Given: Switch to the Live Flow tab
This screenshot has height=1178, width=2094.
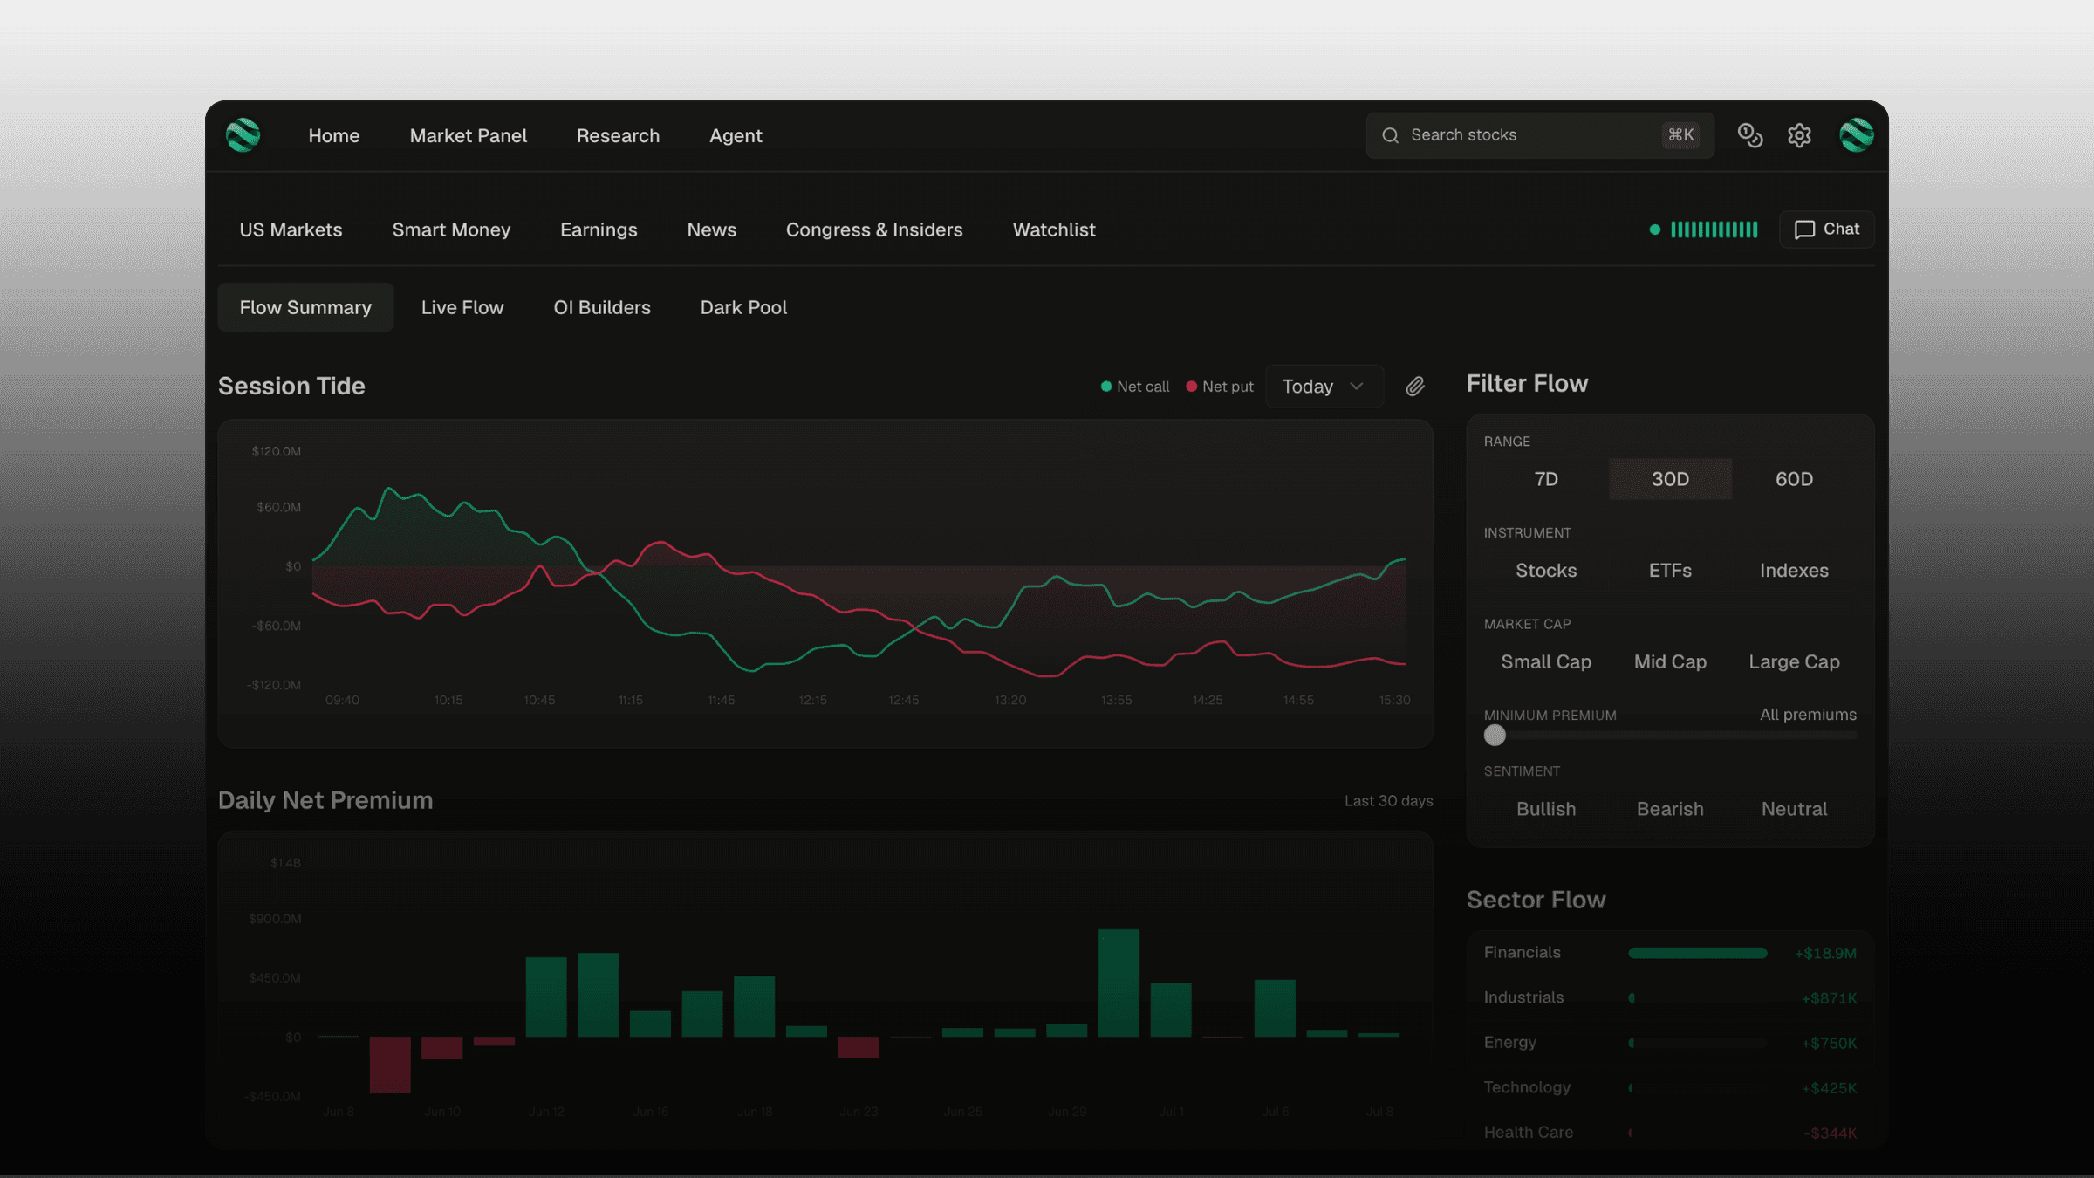Looking at the screenshot, I should (462, 307).
